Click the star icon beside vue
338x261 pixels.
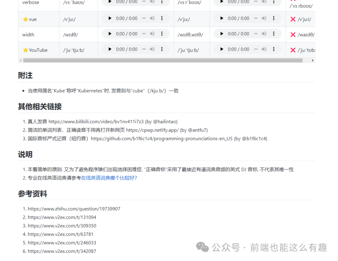(x=25, y=19)
